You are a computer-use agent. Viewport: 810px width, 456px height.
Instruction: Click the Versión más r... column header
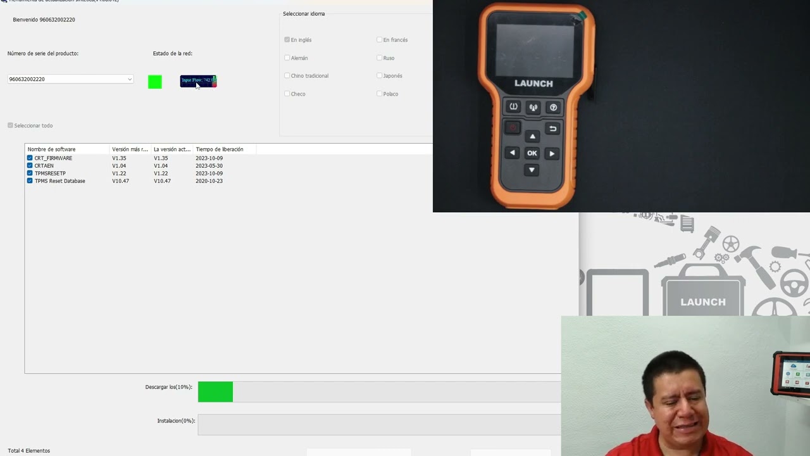[131, 149]
